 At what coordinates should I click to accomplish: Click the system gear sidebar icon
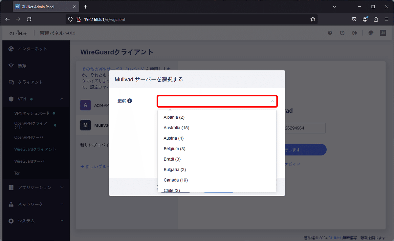click(11, 221)
